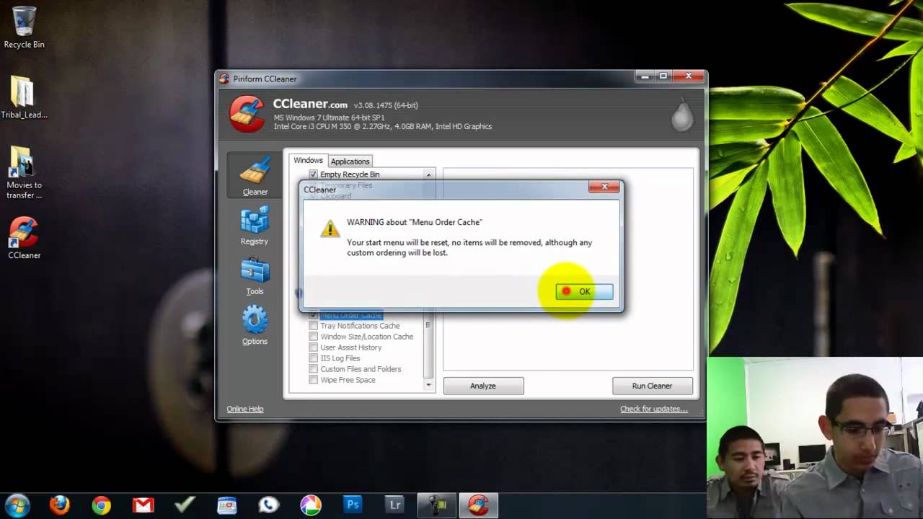Select Movies to transfer desktop shortcut
The height and width of the screenshot is (519, 923).
pos(24,173)
